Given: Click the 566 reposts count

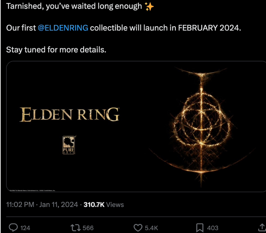Looking at the screenshot, I should pyautogui.click(x=88, y=228).
